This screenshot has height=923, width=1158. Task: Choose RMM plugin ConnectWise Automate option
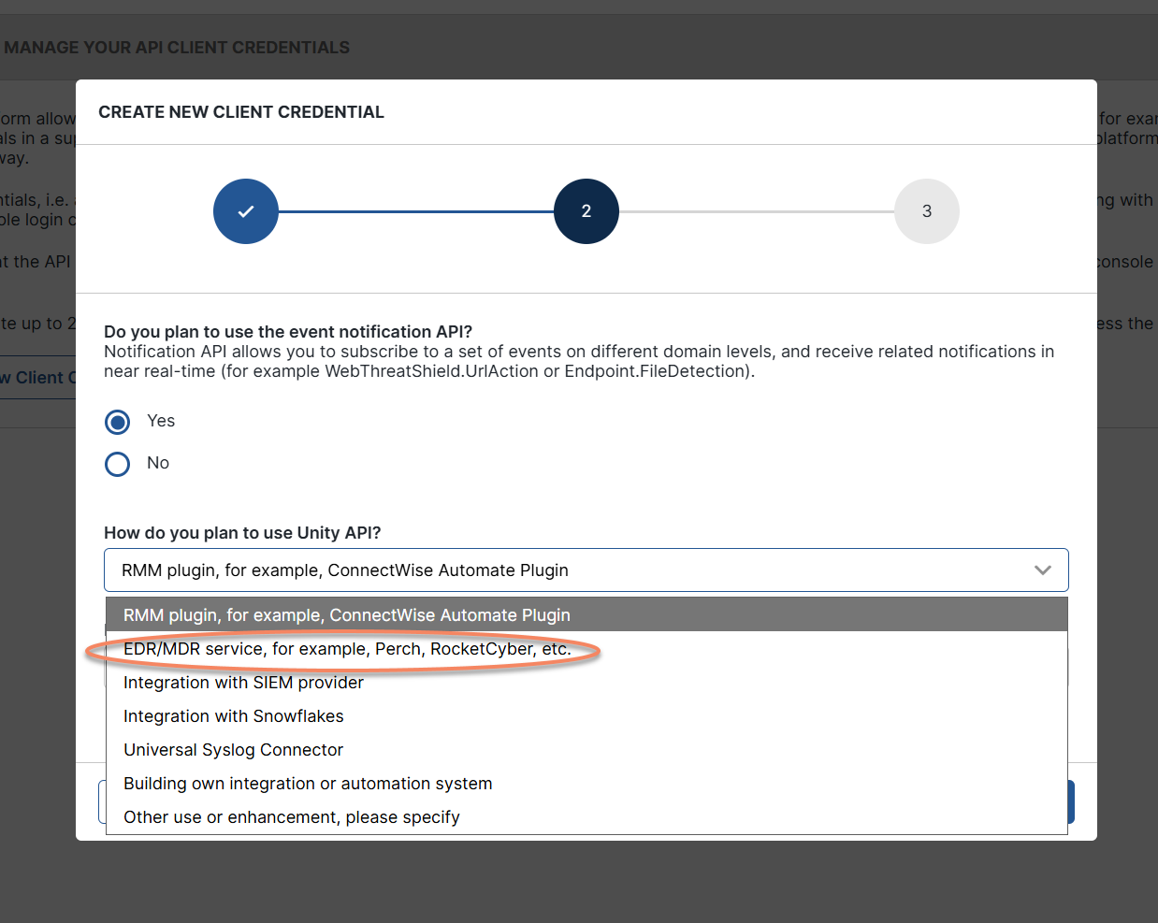(586, 615)
